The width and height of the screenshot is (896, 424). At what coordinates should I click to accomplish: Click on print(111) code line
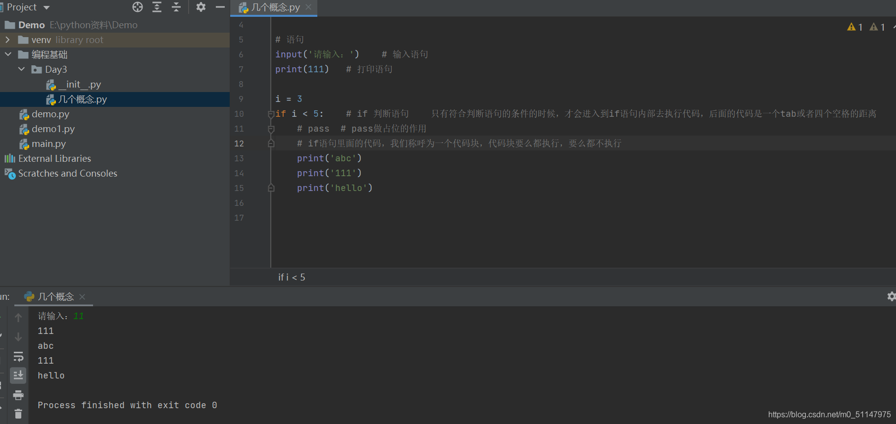[302, 69]
